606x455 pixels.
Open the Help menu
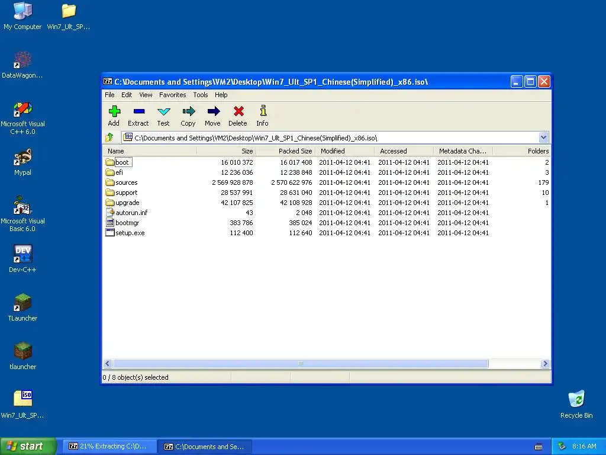click(x=221, y=95)
